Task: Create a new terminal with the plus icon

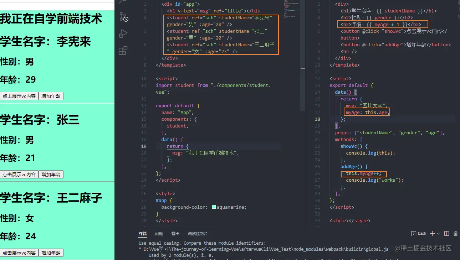Action: 432,234
